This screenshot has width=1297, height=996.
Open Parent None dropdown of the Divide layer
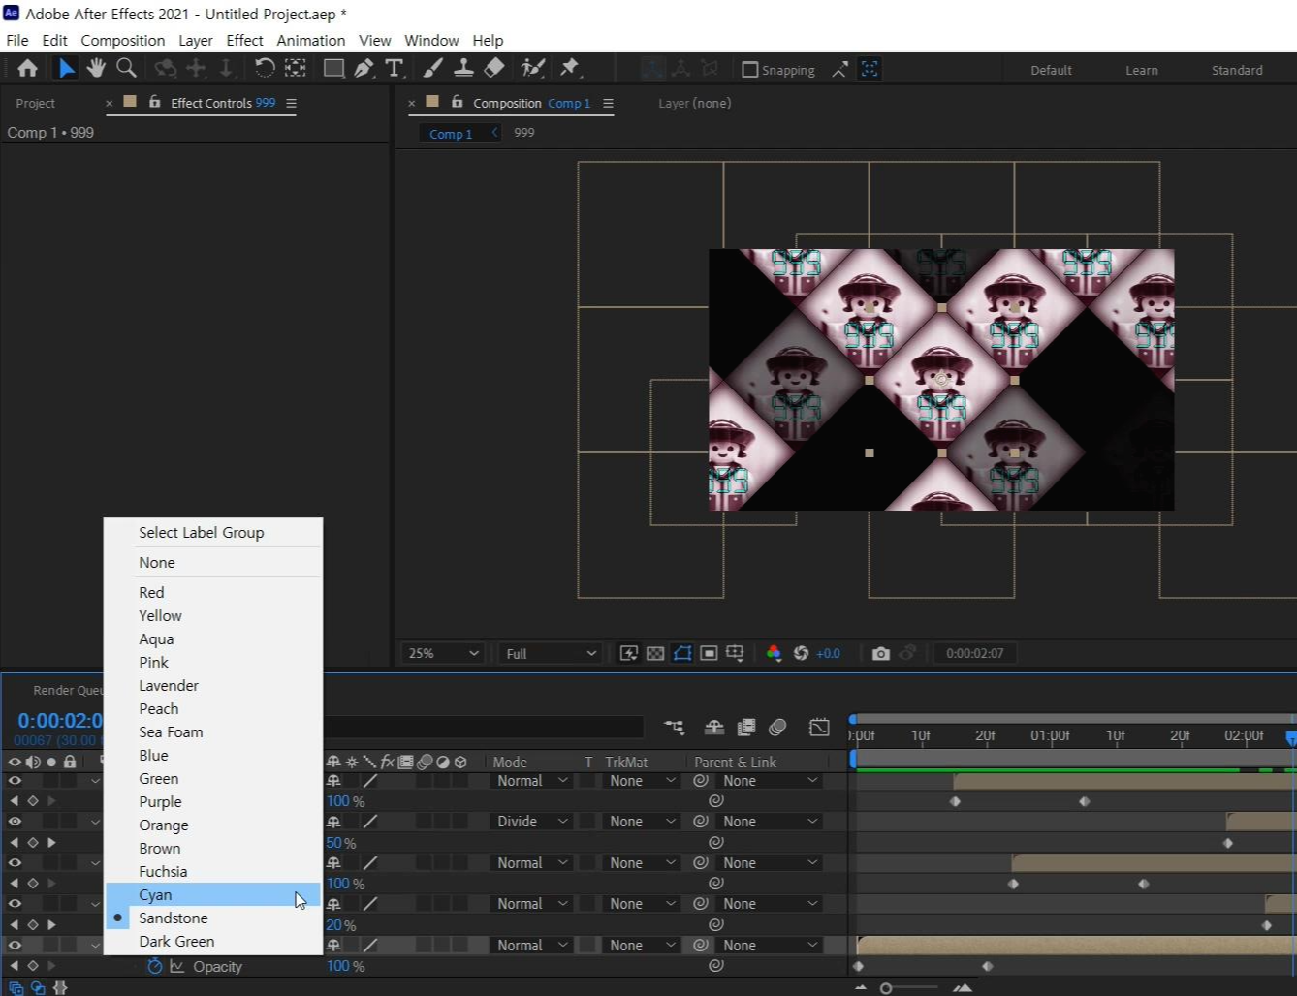point(770,822)
